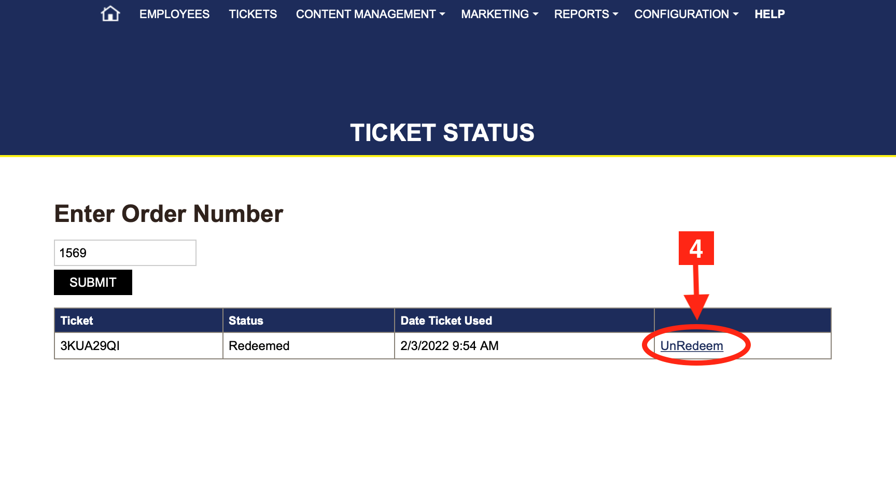This screenshot has height=502, width=896.
Task: Open the Configuration dropdown menu
Action: pyautogui.click(x=686, y=14)
